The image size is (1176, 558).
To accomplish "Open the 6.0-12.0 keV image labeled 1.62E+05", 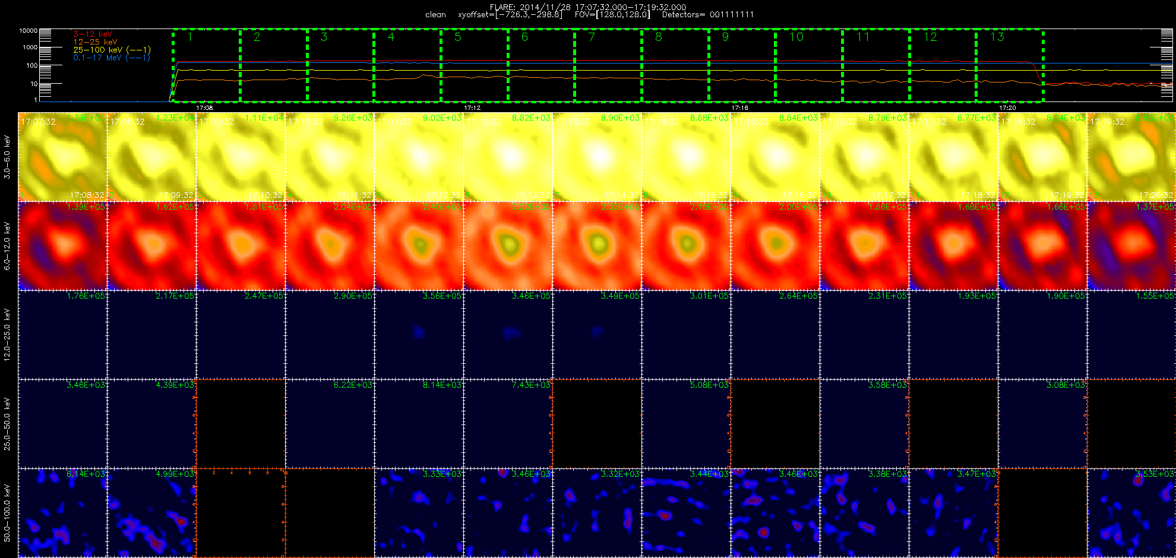I will tap(151, 246).
